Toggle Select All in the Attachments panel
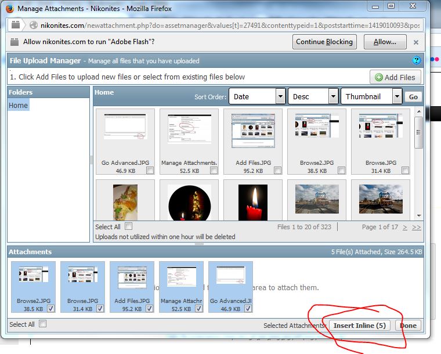The width and height of the screenshot is (441, 354). coord(42,324)
